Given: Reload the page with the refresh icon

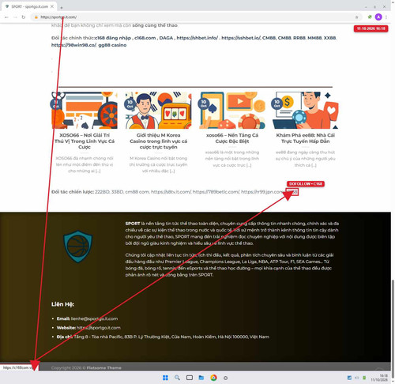Looking at the screenshot, I should (24, 17).
